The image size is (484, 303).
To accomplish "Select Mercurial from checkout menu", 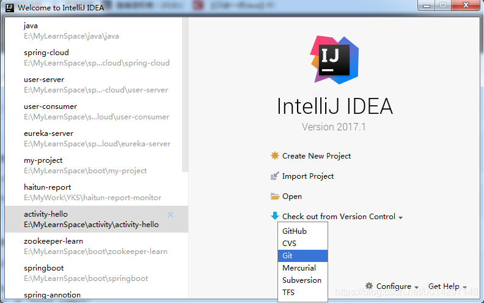I will (302, 268).
